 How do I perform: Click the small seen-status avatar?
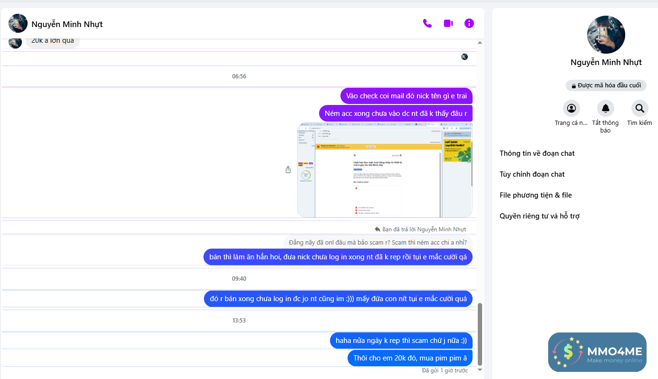(x=464, y=57)
